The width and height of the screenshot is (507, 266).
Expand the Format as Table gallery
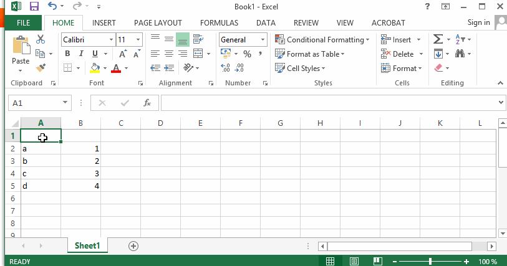(x=310, y=54)
